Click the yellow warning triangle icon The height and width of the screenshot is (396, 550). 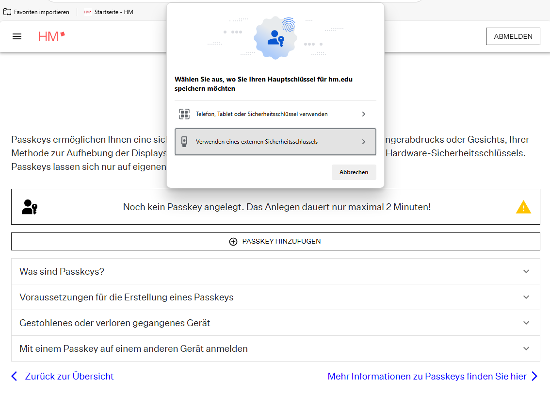coord(523,207)
